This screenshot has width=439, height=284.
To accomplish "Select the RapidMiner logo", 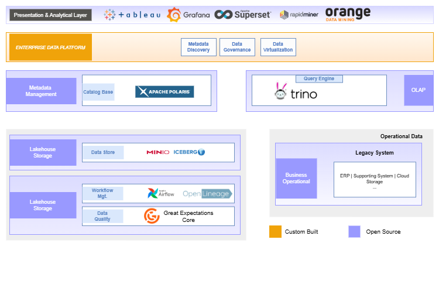I will [299, 15].
